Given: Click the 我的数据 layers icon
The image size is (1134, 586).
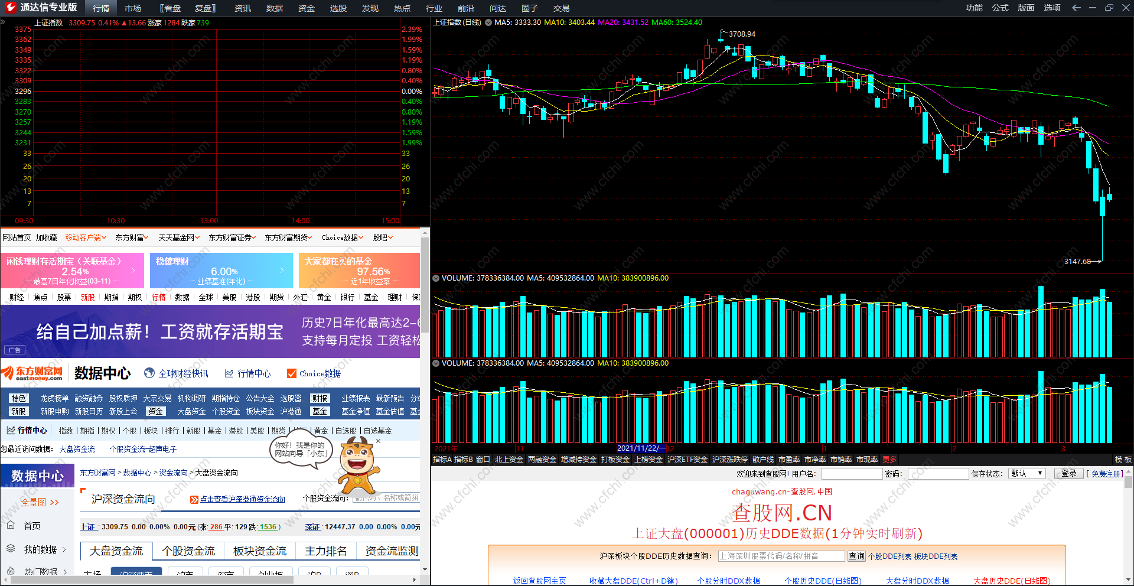Looking at the screenshot, I should click(x=11, y=549).
